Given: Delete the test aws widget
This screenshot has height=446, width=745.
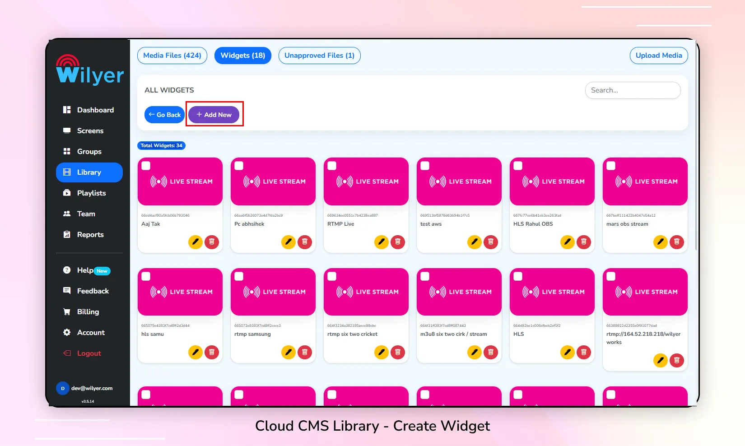Looking at the screenshot, I should coord(491,242).
